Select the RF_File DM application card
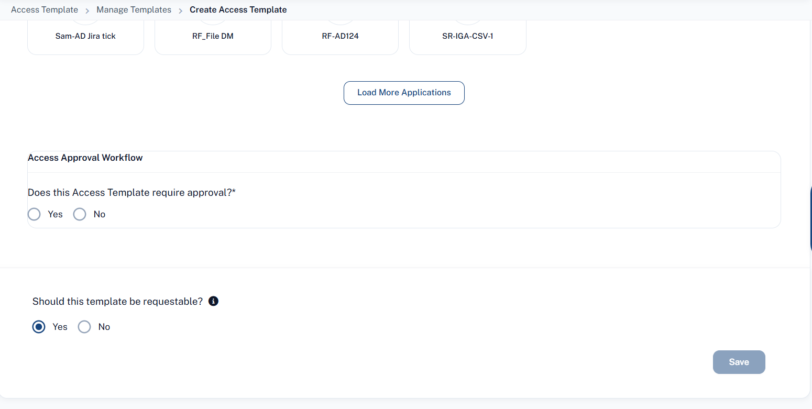Image resolution: width=812 pixels, height=409 pixels. (213, 37)
